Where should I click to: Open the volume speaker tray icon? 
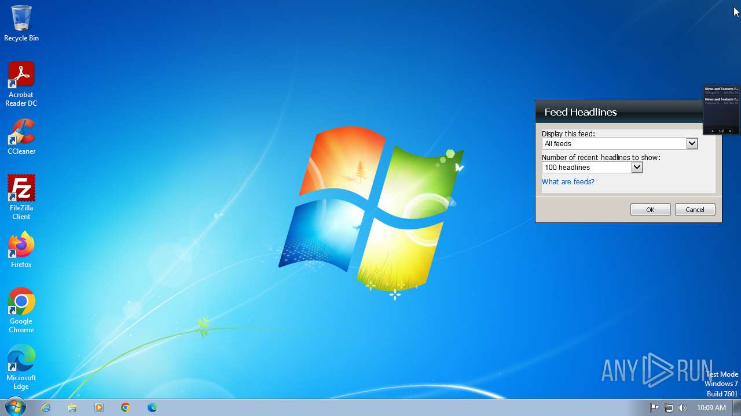point(683,407)
